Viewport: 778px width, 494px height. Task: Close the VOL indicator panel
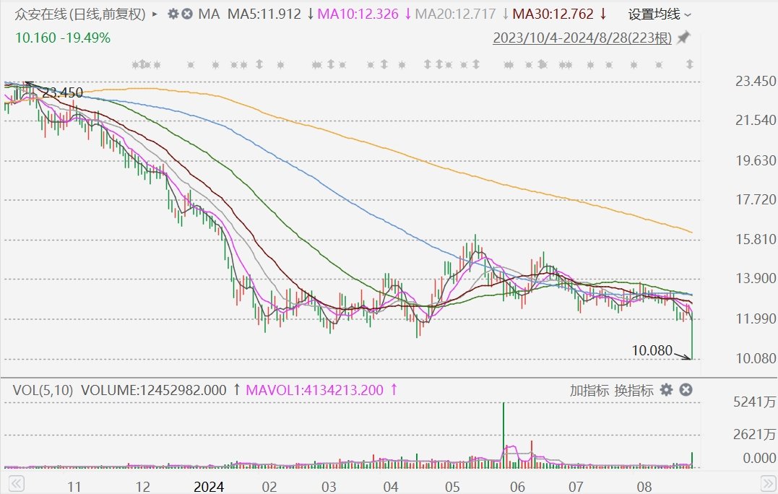tap(686, 390)
